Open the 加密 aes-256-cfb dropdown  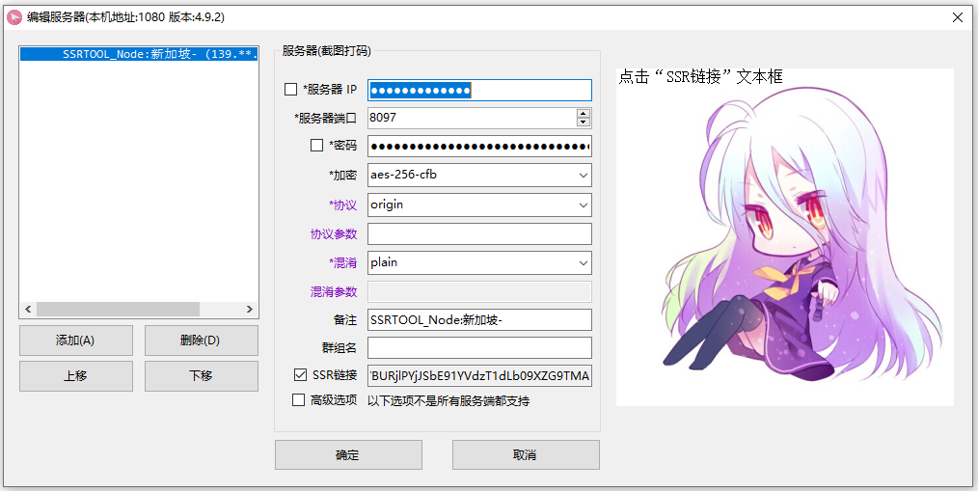pyautogui.click(x=479, y=176)
